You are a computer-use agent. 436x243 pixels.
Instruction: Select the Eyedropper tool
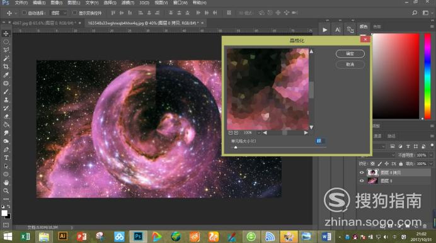6,75
